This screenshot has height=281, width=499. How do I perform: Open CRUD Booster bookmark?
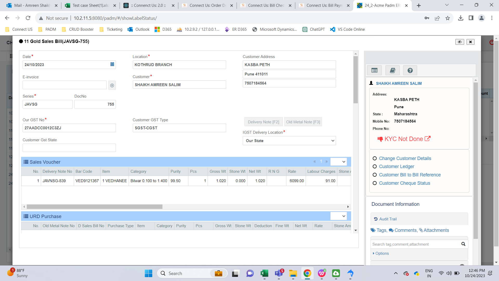coord(78,29)
